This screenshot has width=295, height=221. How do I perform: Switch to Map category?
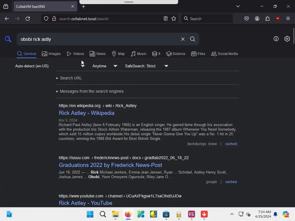pos(118,54)
